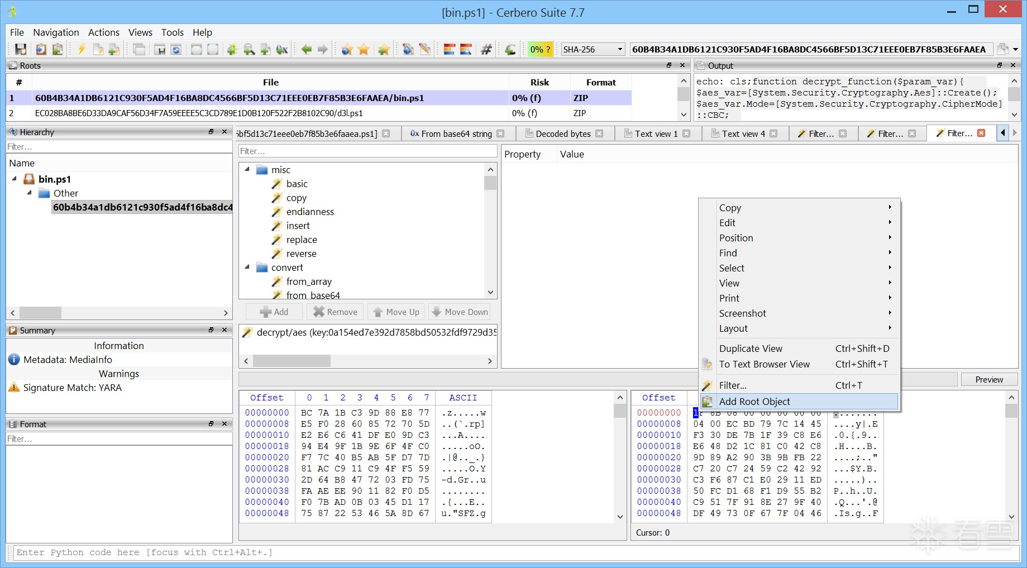Click the Save floppy disk toolbar icon
The width and height of the screenshot is (1027, 568).
pos(21,49)
